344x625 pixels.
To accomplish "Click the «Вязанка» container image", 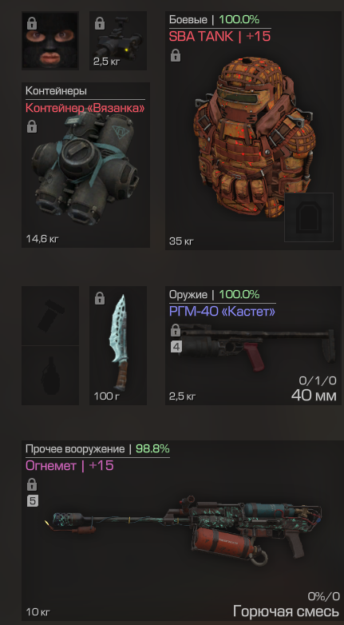I will [85, 169].
